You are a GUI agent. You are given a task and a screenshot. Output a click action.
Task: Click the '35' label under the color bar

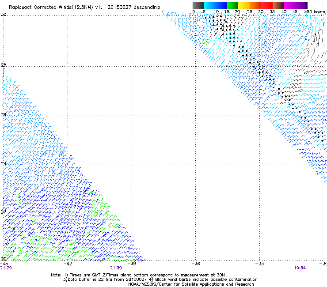point(272,11)
